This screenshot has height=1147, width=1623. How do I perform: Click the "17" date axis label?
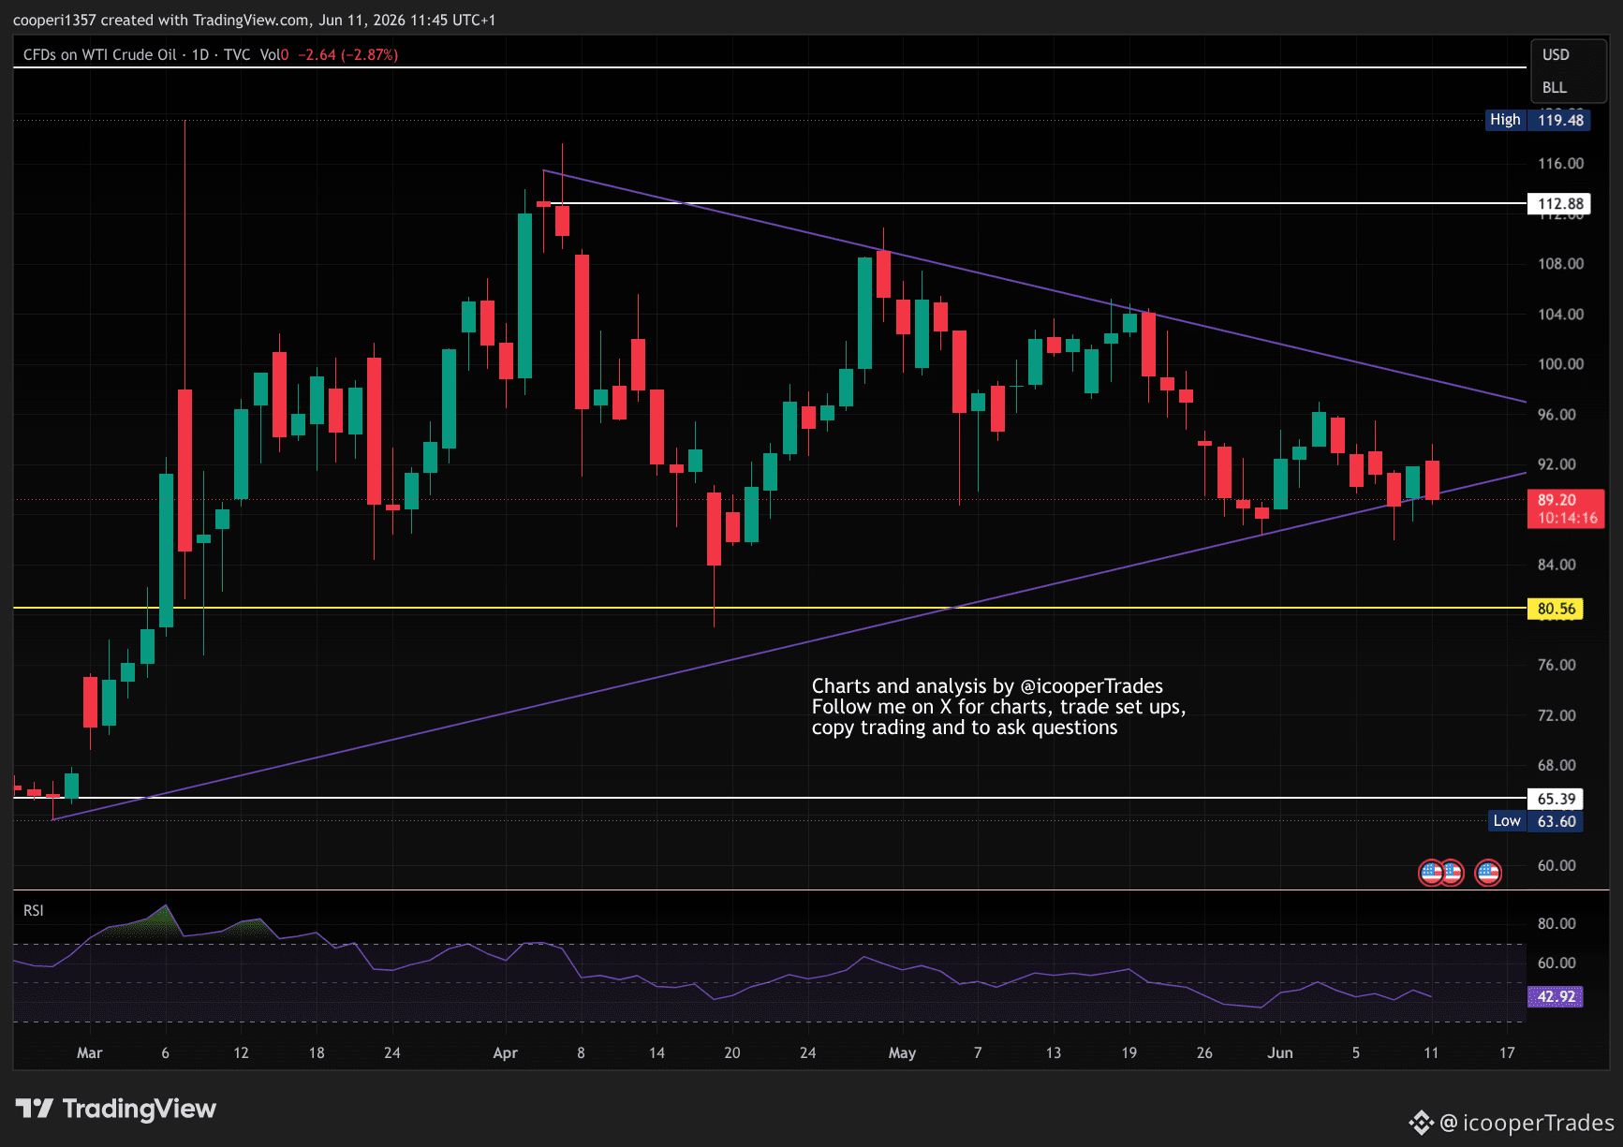coord(1507,1053)
